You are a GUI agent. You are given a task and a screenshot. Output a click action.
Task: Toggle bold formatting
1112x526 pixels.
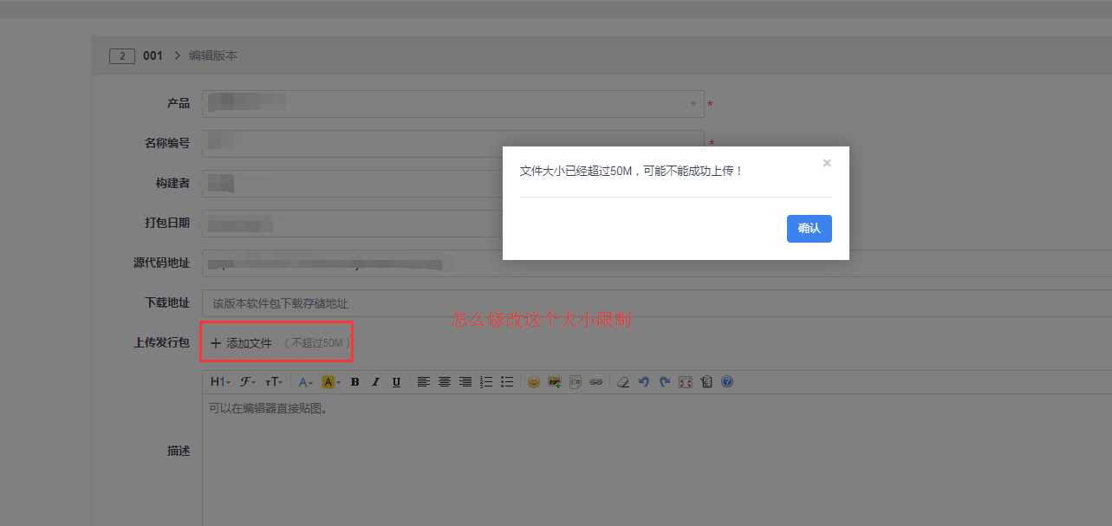click(354, 381)
